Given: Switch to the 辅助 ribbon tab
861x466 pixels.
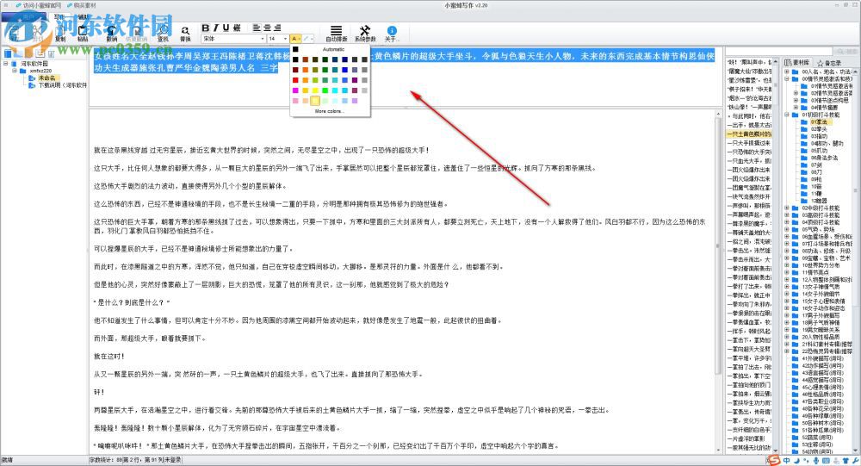Looking at the screenshot, I should 83,17.
